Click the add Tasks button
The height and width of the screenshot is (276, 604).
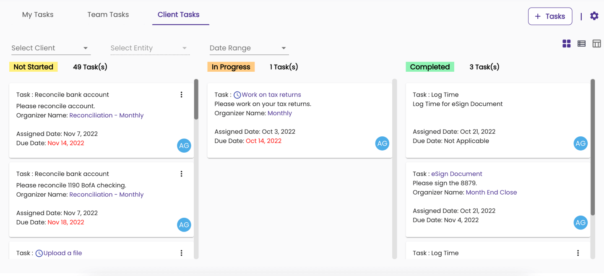(550, 16)
